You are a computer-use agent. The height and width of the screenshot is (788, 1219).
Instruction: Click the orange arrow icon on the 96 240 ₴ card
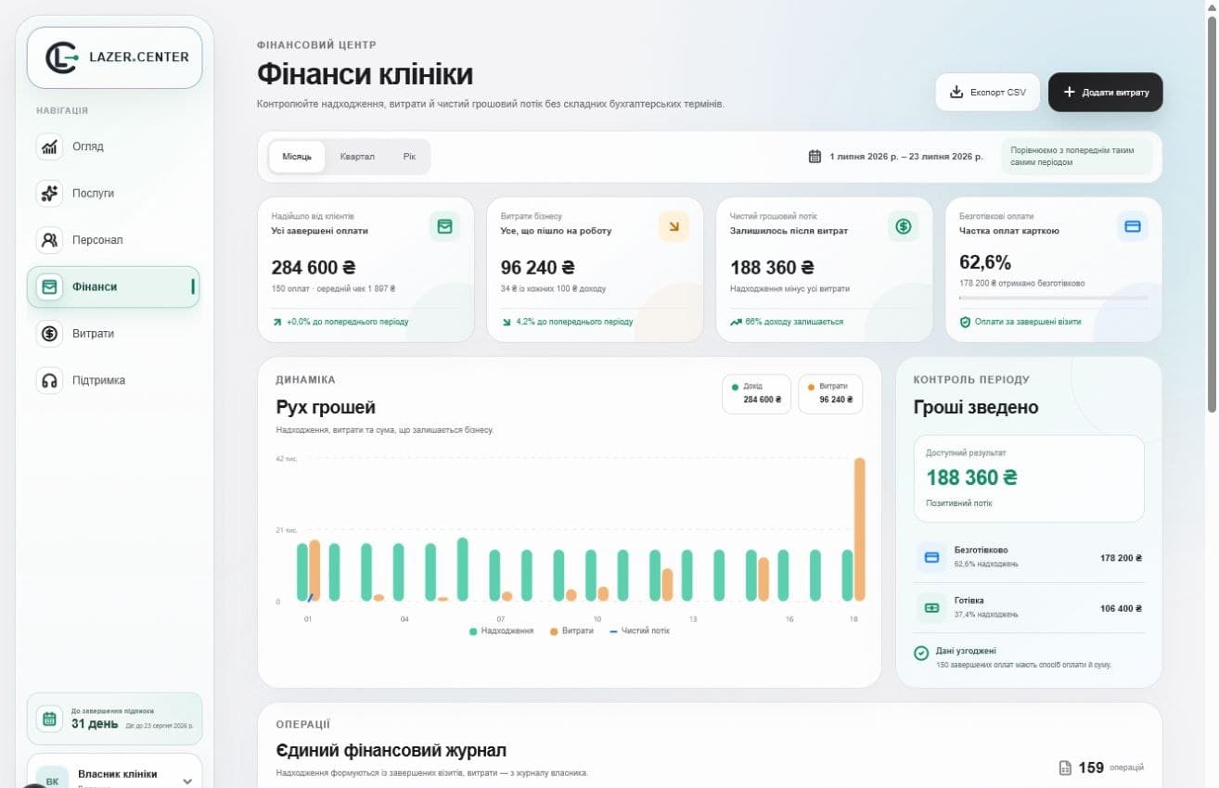(674, 226)
